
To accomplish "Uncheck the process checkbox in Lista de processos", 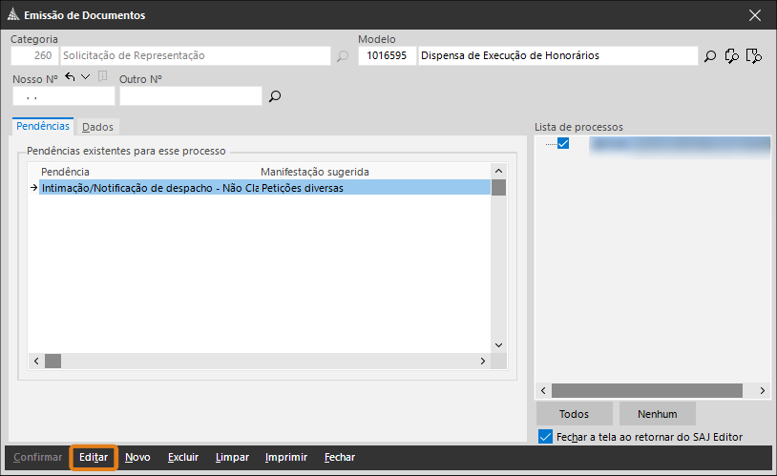I will [x=563, y=144].
